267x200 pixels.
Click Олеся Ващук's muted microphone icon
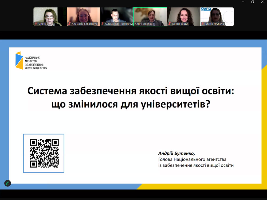coord(170,24)
